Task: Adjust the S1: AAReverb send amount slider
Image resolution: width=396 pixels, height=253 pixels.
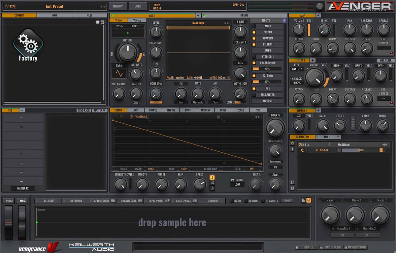Action: pyautogui.click(x=267, y=69)
